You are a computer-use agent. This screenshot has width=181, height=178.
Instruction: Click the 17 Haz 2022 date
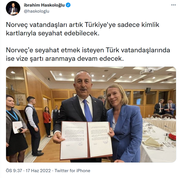38,171
